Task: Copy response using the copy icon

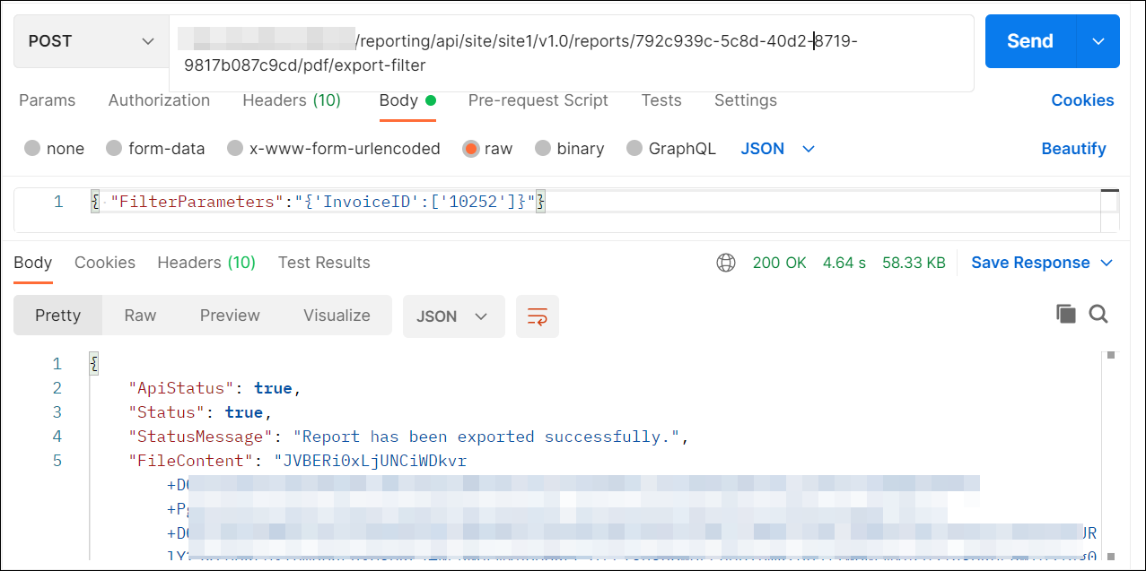Action: (1065, 314)
